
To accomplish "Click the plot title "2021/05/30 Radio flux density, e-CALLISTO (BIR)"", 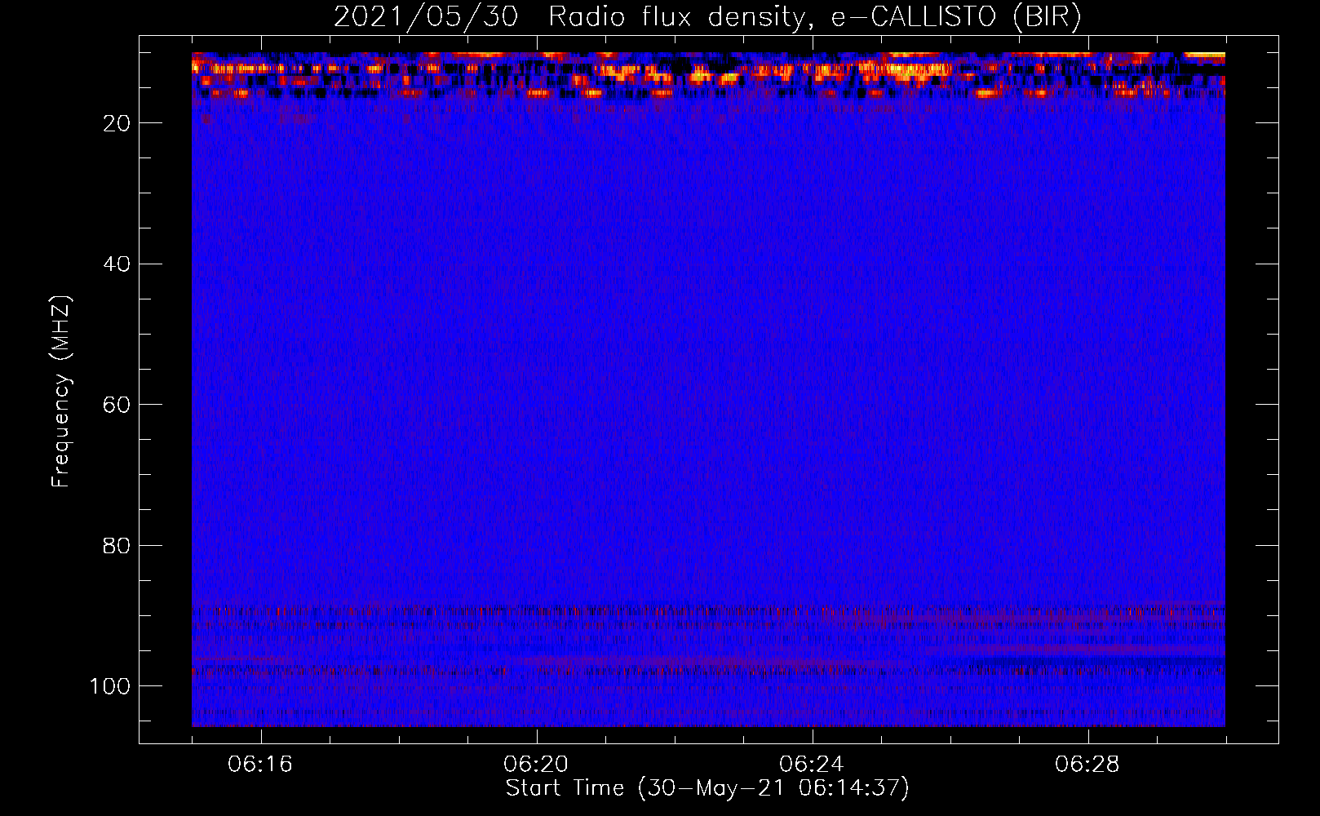I will pyautogui.click(x=707, y=17).
